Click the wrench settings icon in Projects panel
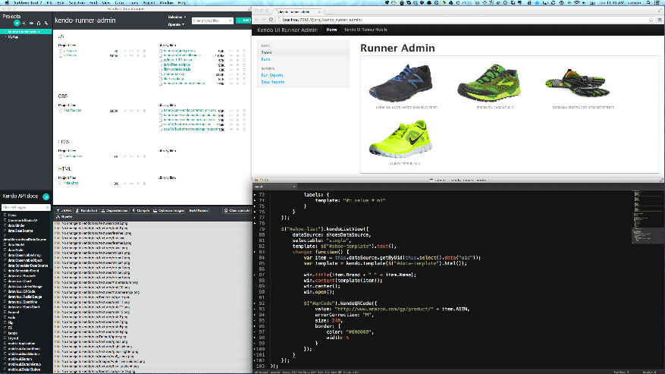 (46, 24)
